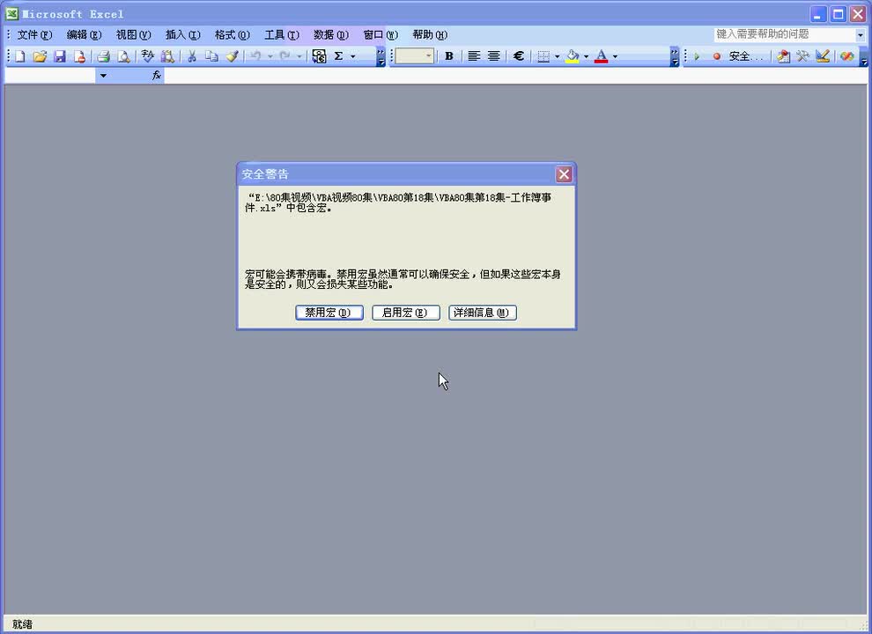Apply the yellow fill color bucket
Screen dimensions: 872x634
pos(573,56)
